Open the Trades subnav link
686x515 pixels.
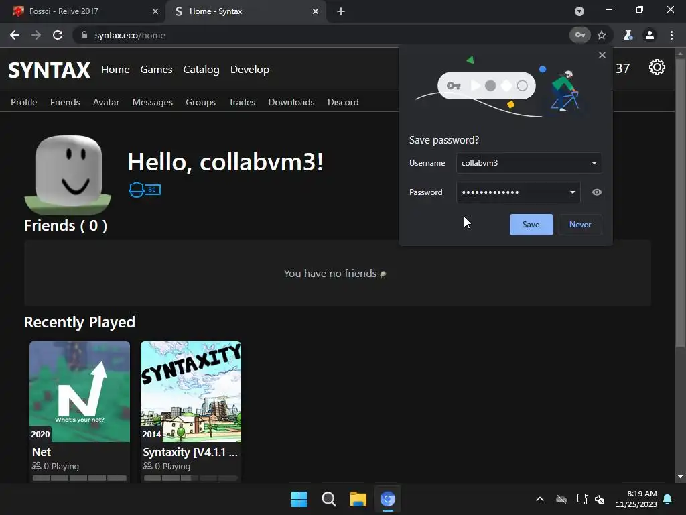point(242,102)
